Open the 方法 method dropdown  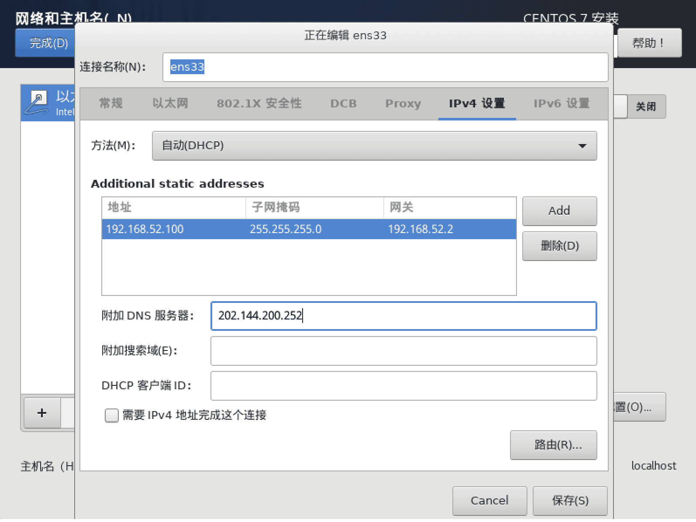click(x=374, y=146)
